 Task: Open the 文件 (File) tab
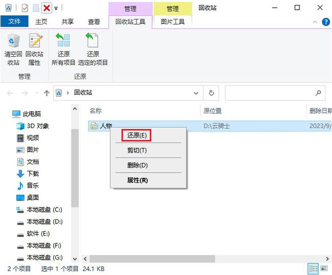14,21
